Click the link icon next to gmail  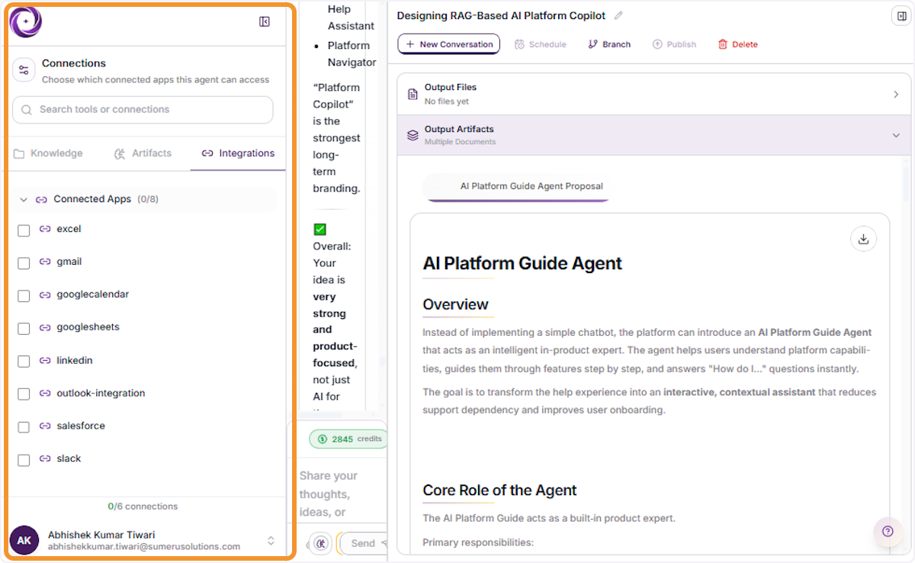coord(45,262)
